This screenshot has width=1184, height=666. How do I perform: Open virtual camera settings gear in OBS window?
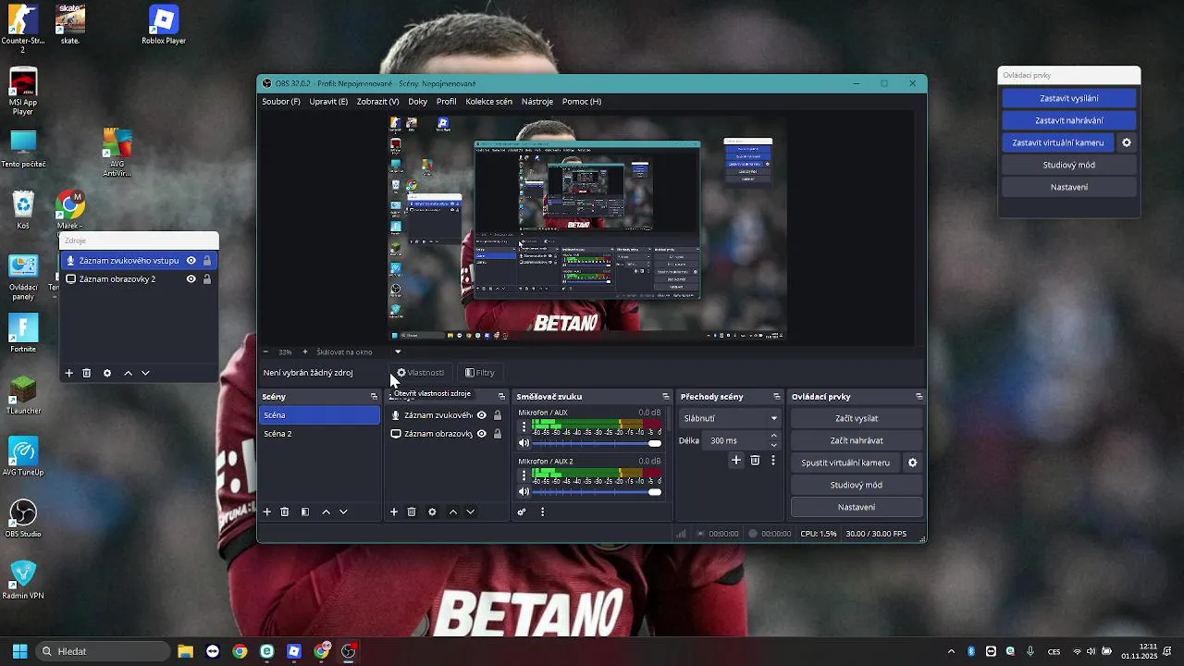pos(912,462)
